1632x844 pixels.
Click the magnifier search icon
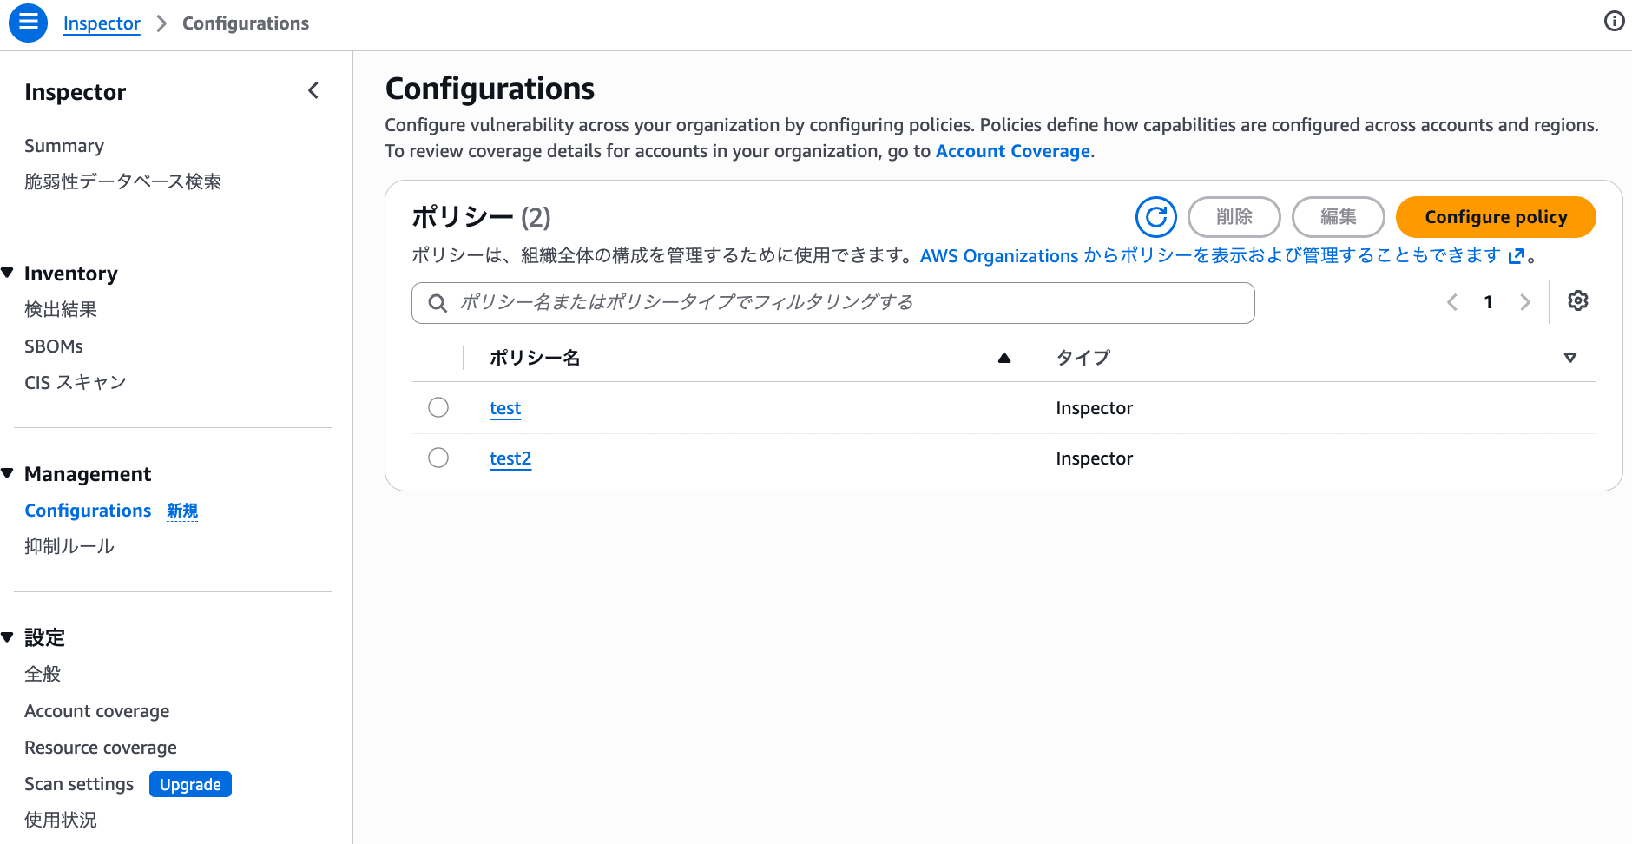click(438, 302)
